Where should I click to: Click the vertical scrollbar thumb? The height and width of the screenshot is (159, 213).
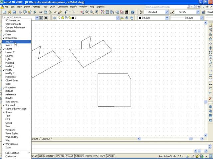click(206, 102)
